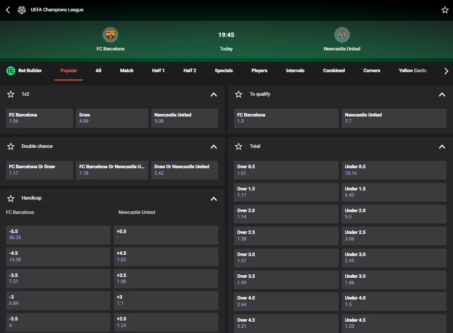This screenshot has width=453, height=333.
Task: Bet Over 2.5 goals at 1.38
Action: click(x=286, y=236)
